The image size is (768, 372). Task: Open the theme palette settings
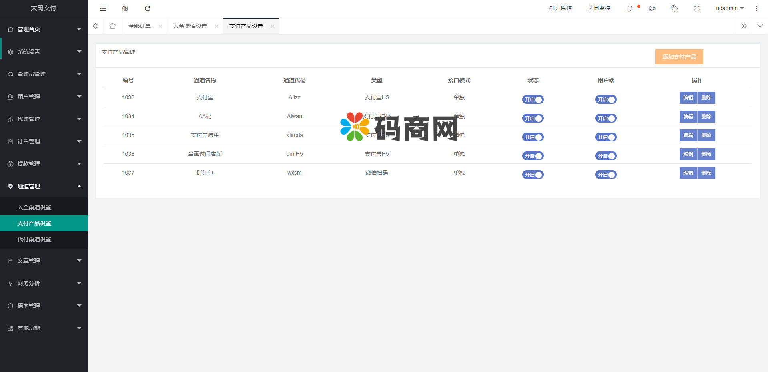[x=652, y=8]
